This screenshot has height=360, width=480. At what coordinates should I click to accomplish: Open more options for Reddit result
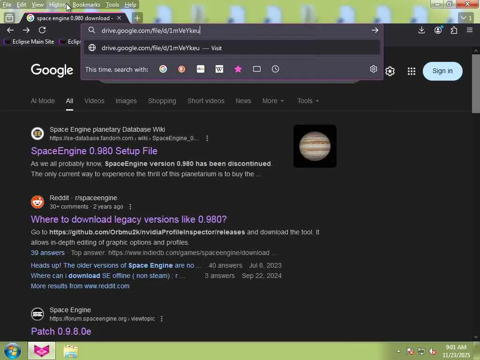[130, 207]
